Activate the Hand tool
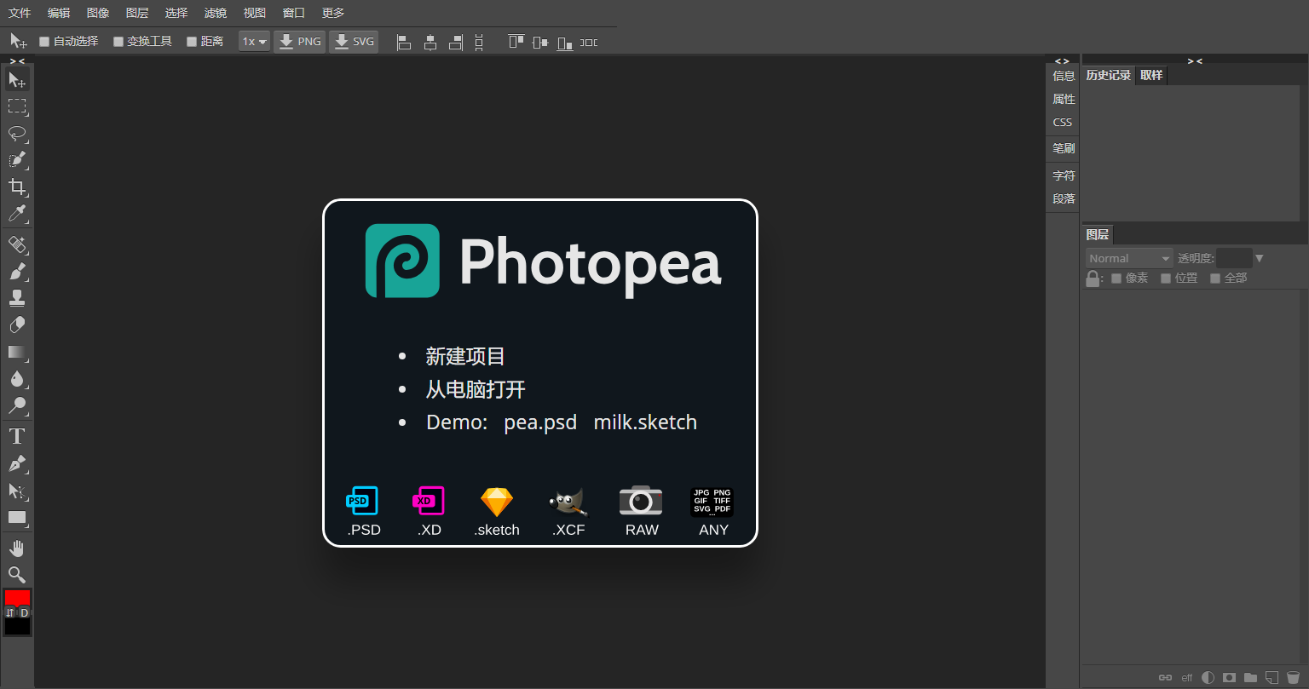The width and height of the screenshot is (1309, 689). click(17, 548)
